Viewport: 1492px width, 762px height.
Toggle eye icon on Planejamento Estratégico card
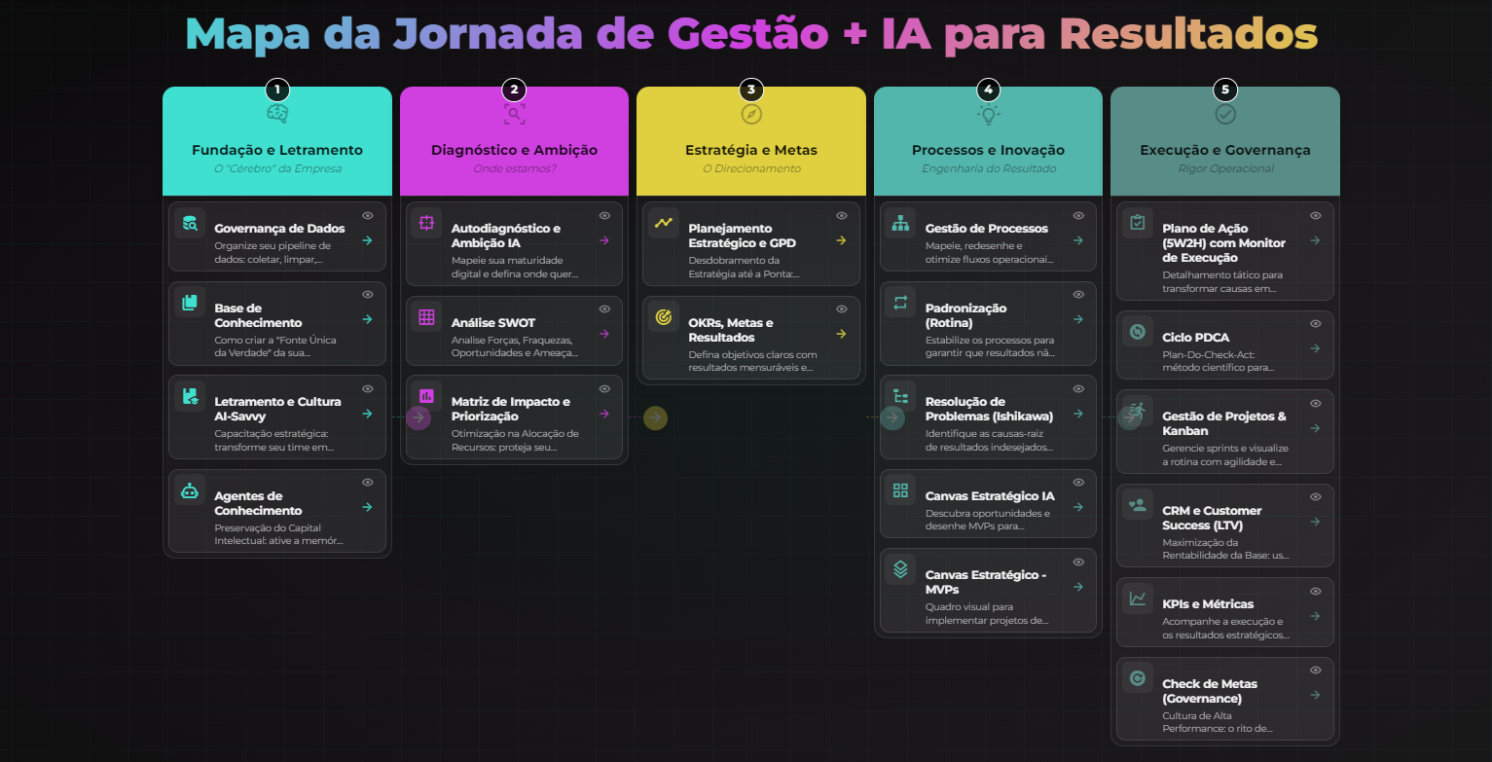click(x=841, y=216)
